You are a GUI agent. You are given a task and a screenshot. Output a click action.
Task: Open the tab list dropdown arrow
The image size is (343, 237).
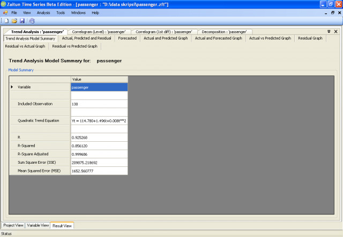coord(329,32)
